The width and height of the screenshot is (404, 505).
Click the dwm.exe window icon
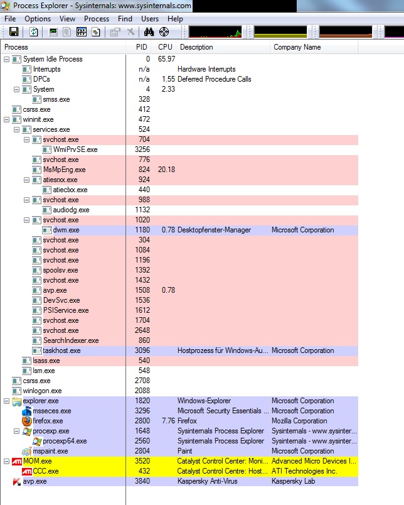click(47, 230)
